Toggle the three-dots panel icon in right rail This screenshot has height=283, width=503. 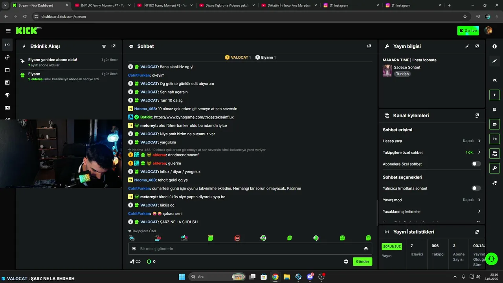(494, 183)
